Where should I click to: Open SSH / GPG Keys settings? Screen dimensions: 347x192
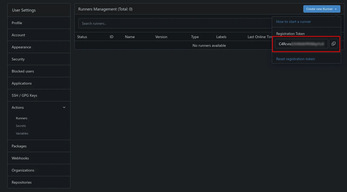coord(24,95)
